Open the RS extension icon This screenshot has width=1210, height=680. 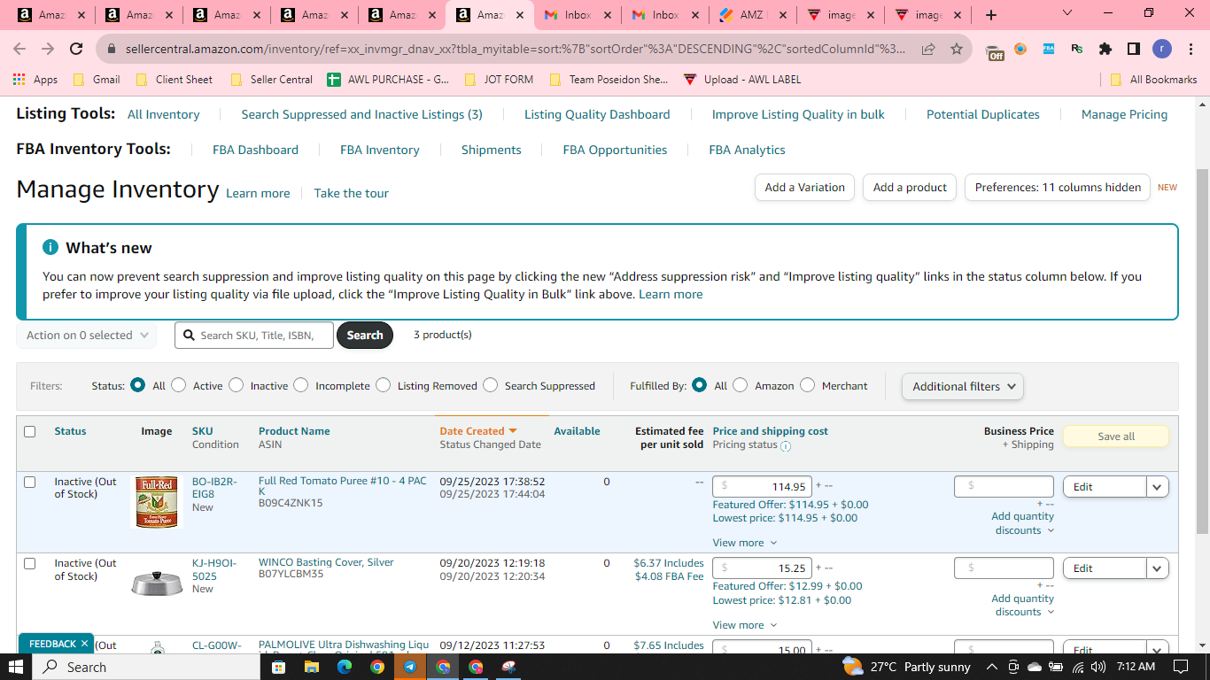(x=1077, y=49)
